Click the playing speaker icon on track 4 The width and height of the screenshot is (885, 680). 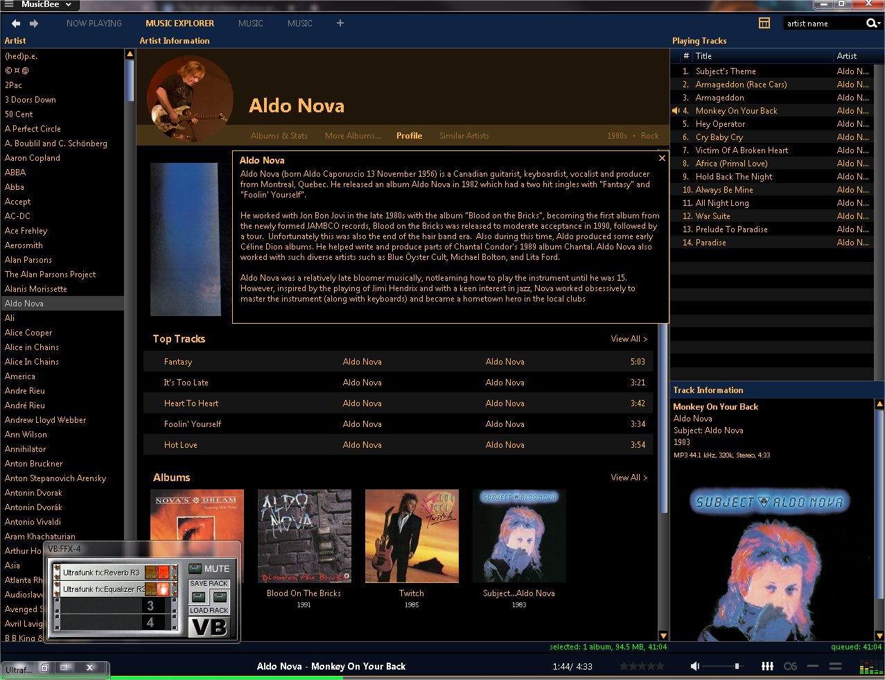coord(676,111)
